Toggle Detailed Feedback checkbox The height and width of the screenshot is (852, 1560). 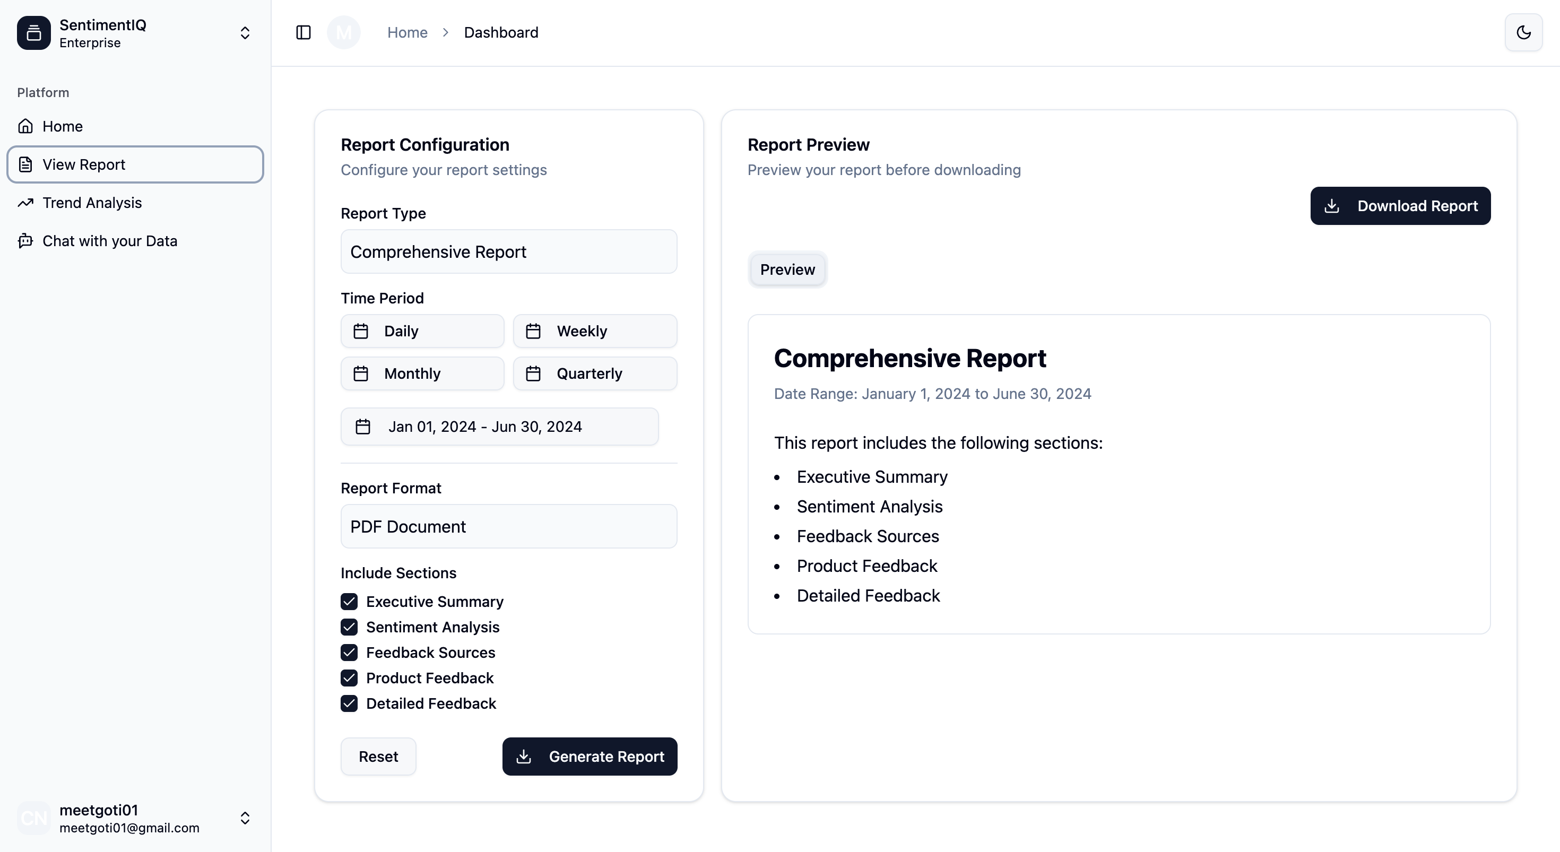[349, 703]
